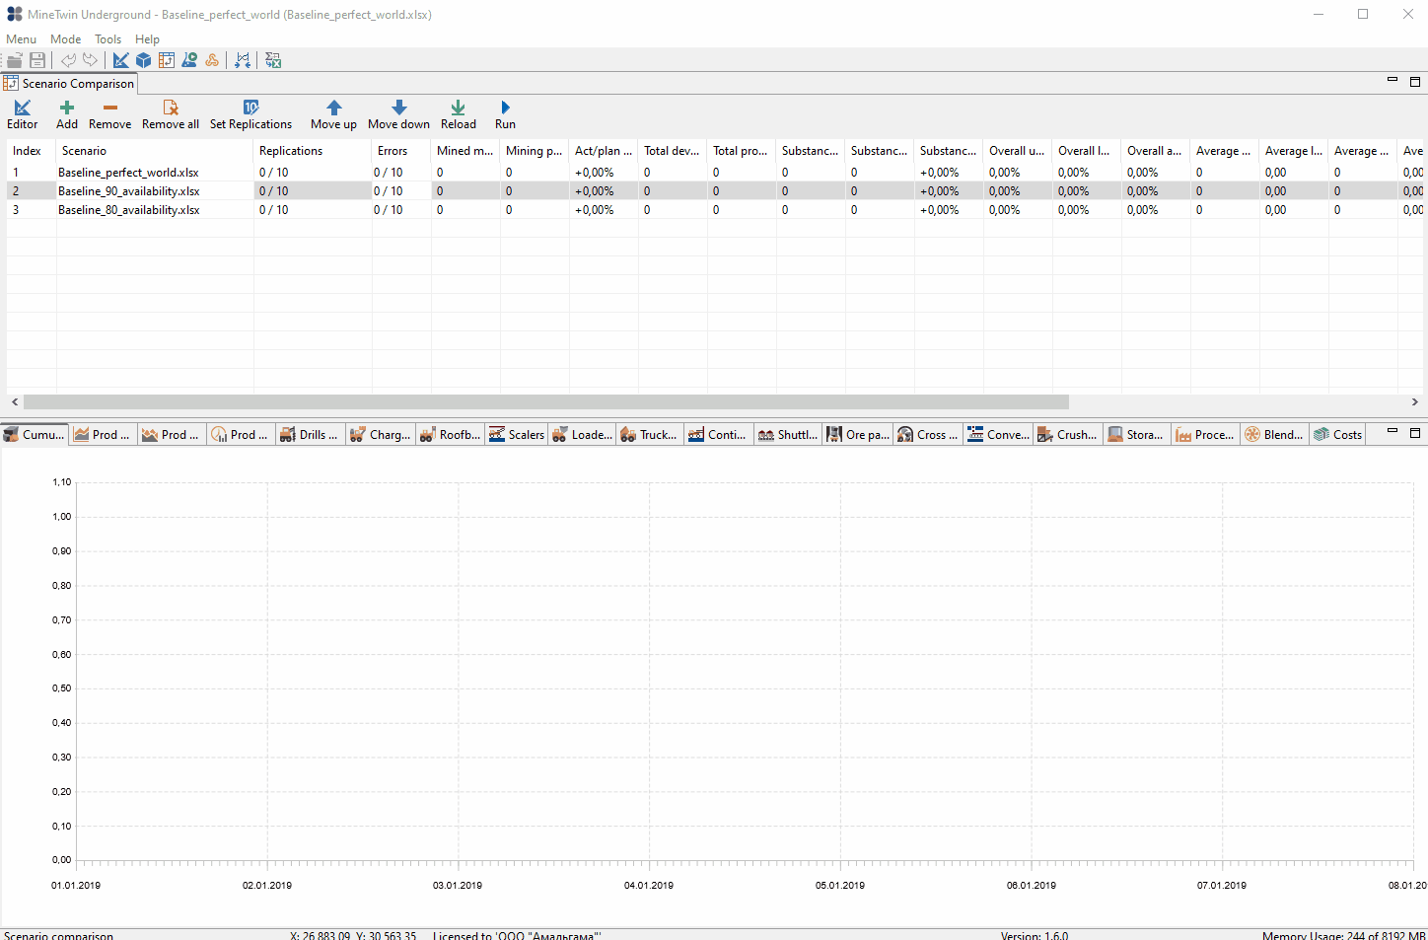Screen dimensions: 1428x940
Task: Open the Mode menu
Action: click(x=66, y=39)
